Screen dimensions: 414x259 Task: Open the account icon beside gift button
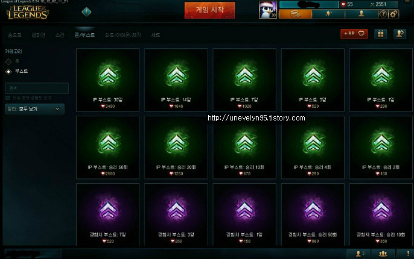pos(400,34)
